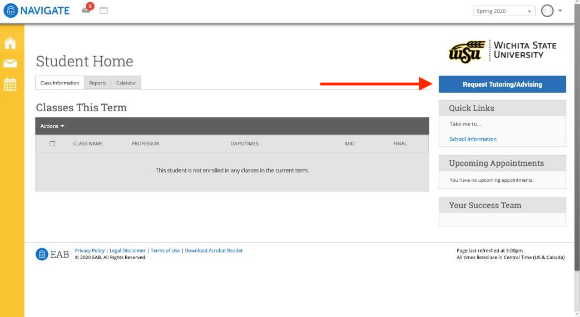The width and height of the screenshot is (580, 317).
Task: Click 'You have no upcoming appointments.' text
Action: click(491, 180)
